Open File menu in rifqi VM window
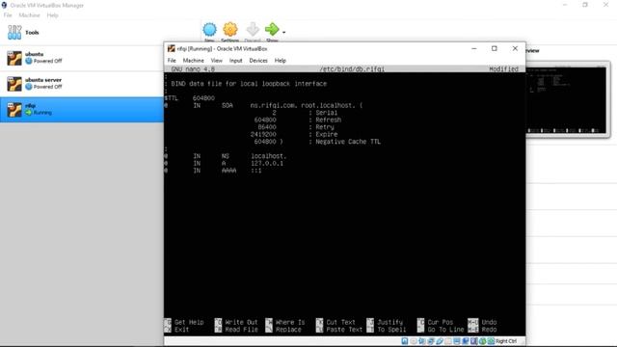The image size is (617, 347). point(172,61)
